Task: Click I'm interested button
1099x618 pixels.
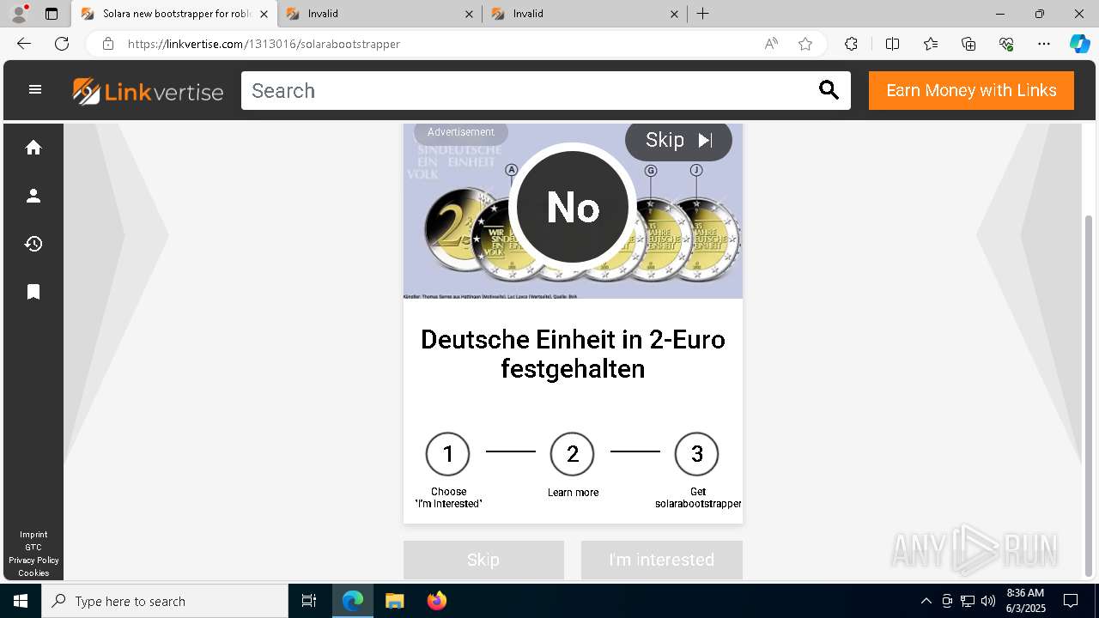Action: click(x=661, y=560)
